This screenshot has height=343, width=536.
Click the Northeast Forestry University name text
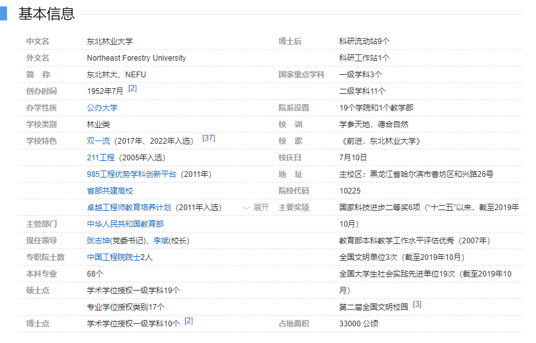click(x=136, y=58)
